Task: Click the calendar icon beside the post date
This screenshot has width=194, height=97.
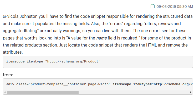Action: coord(152,6)
